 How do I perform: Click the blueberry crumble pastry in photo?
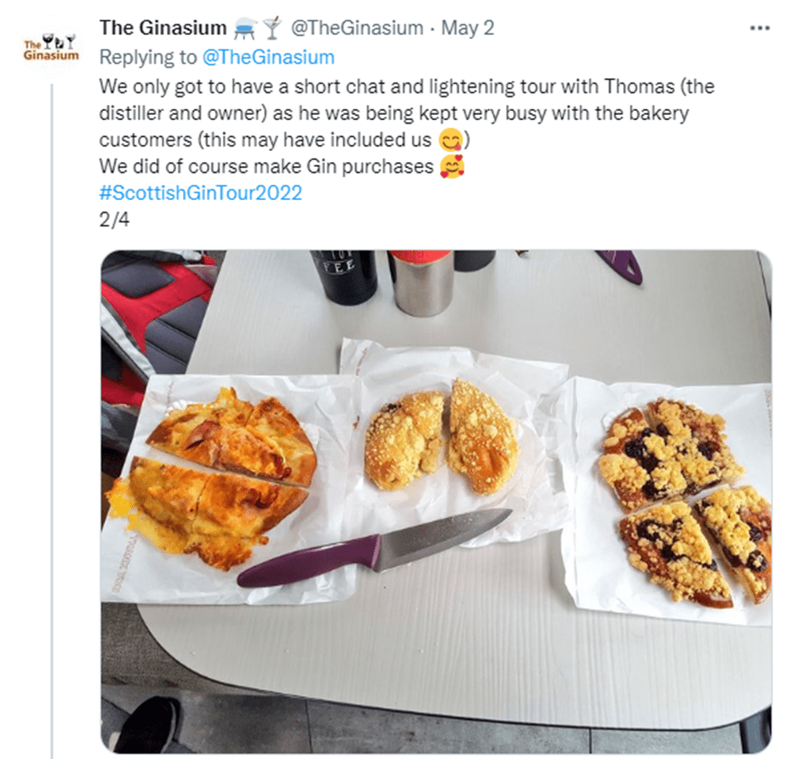pyautogui.click(x=684, y=499)
